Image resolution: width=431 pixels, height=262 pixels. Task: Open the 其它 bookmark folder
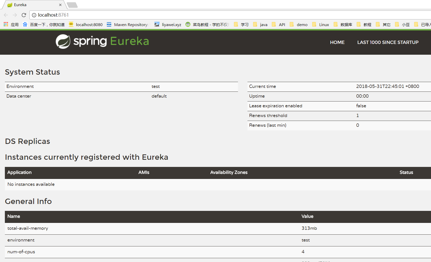click(383, 25)
